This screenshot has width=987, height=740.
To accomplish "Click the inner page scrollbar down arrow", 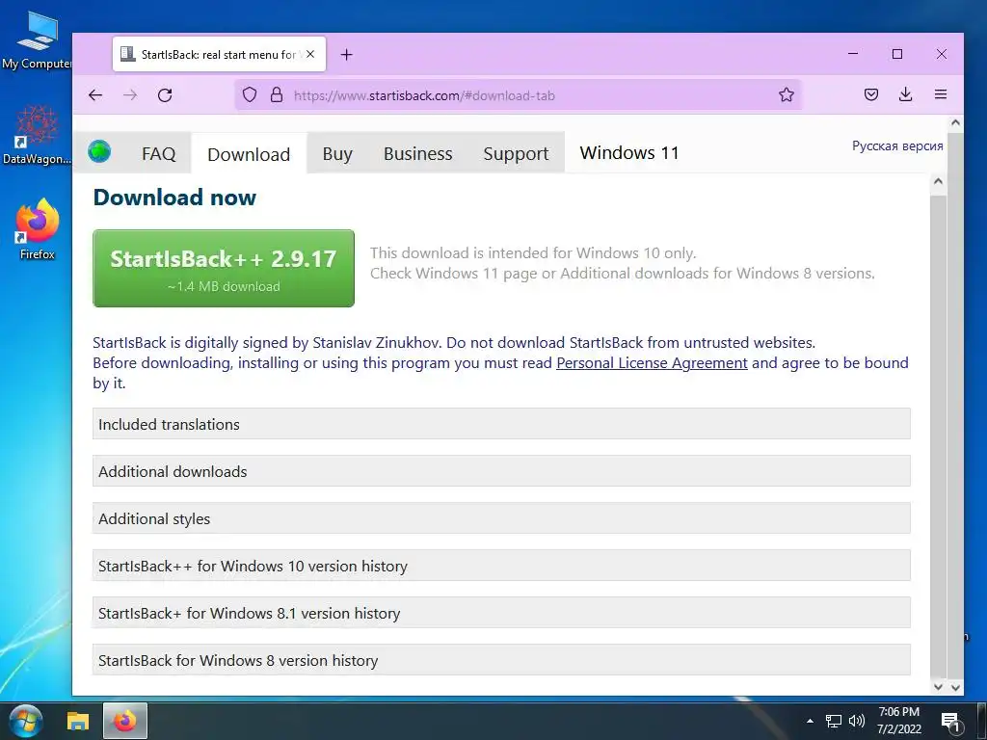I will tap(938, 687).
